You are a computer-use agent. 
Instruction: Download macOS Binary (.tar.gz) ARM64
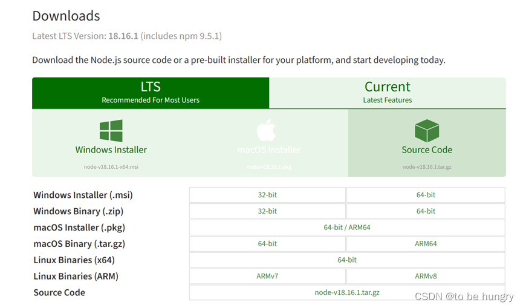[426, 244]
